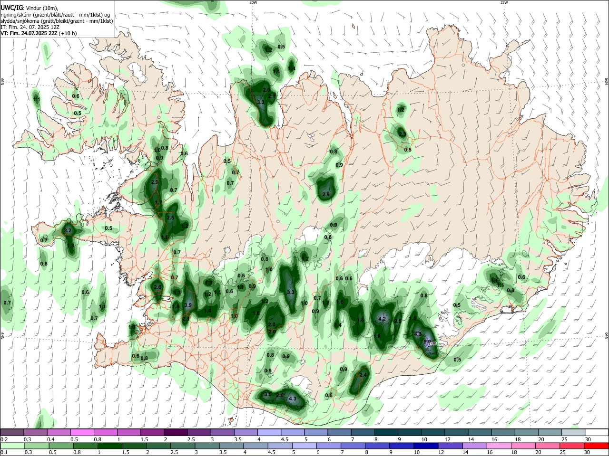Click the snow legend swatch labeled 0.2
The width and height of the screenshot is (609, 456).
coord(12,432)
